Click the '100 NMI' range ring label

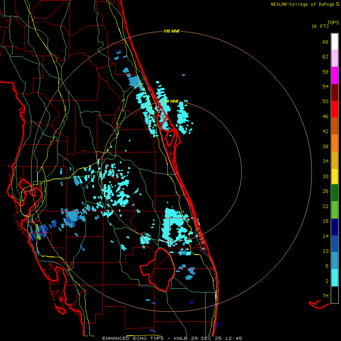[171, 31]
